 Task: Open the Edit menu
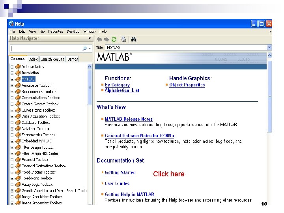click(x=22, y=31)
